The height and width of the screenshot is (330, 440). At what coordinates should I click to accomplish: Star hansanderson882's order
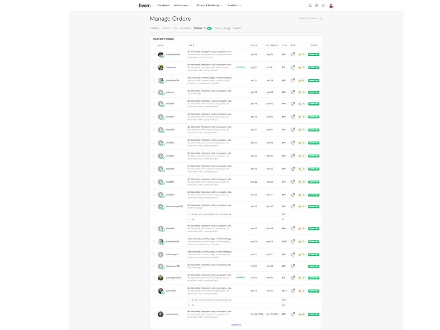click(x=154, y=206)
